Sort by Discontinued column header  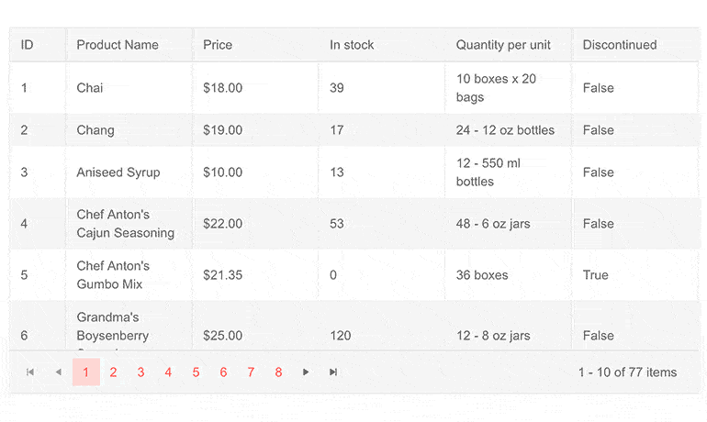pyautogui.click(x=620, y=45)
